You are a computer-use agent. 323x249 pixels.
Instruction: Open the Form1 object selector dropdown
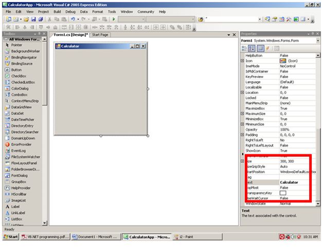[x=318, y=41]
